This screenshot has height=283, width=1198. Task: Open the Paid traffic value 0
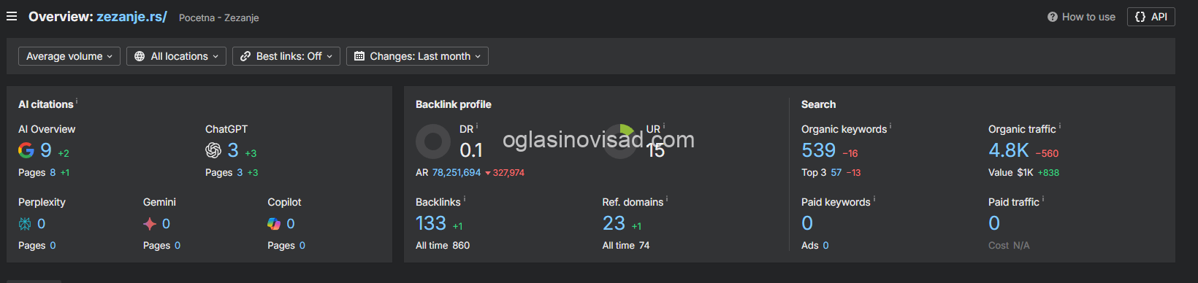pyautogui.click(x=994, y=223)
